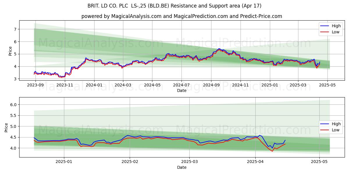Click the '2025-05' label on lower x-axis
349x174 pixels.
point(319,162)
